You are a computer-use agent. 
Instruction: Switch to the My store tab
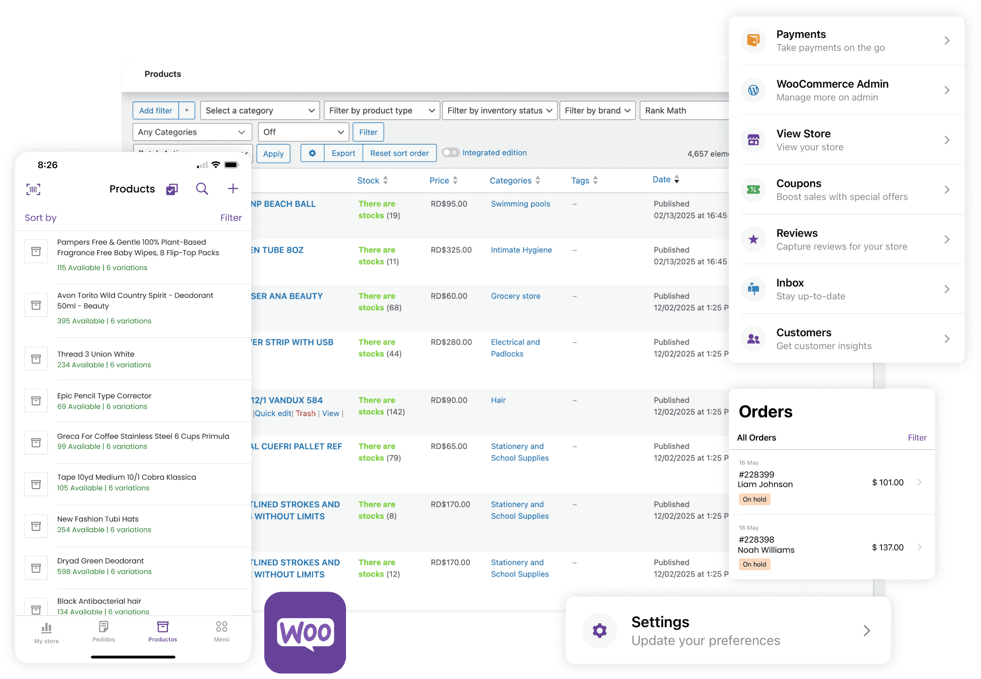[47, 633]
